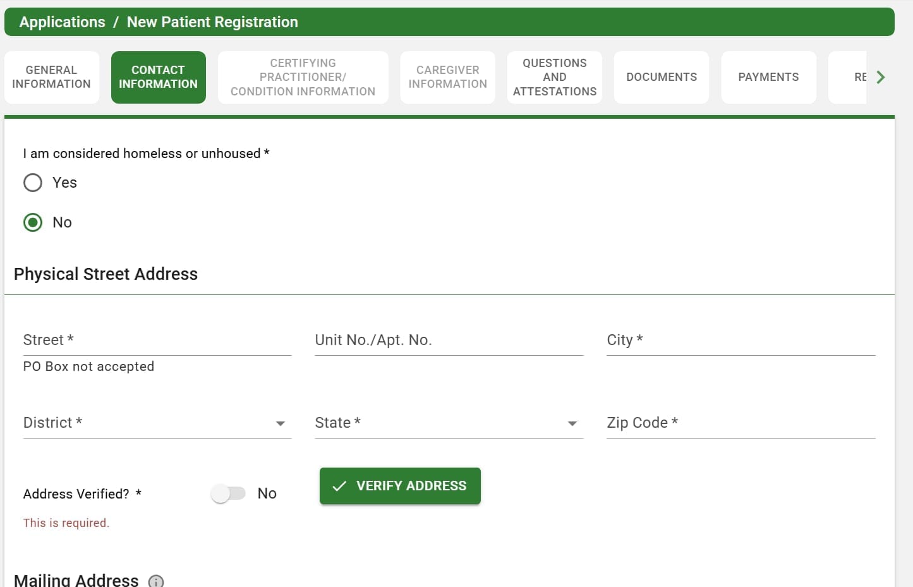
Task: Click the Zip Code field
Action: coord(739,423)
